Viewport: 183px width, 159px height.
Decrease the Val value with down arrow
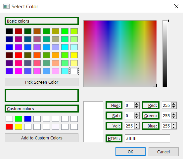click(137, 127)
